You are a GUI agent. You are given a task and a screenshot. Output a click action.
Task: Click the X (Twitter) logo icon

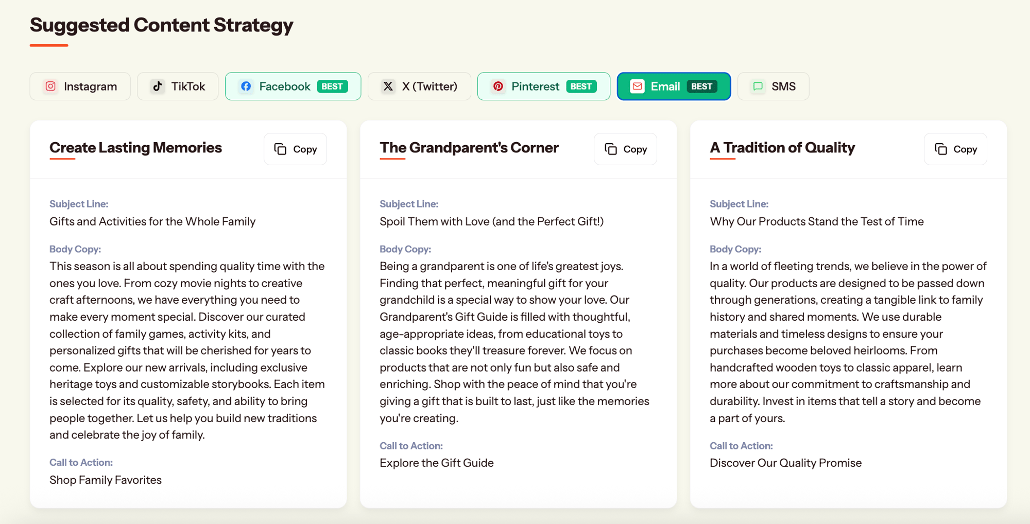(x=388, y=86)
